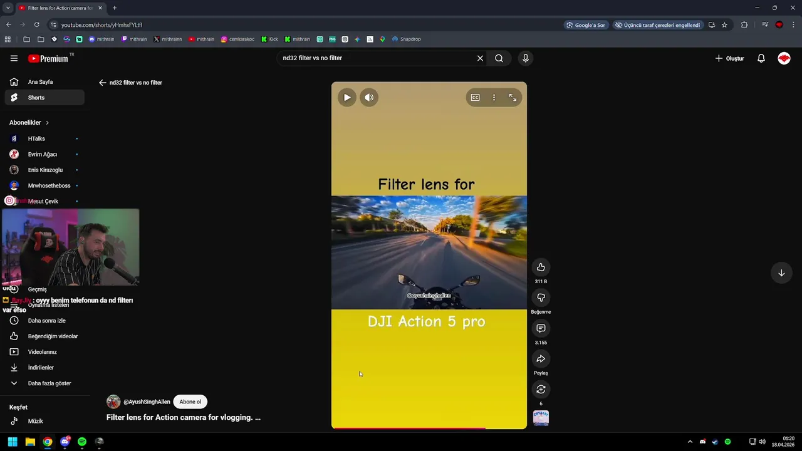Click the taskbar volume icon
Screen dimensions: 802x451
(x=762, y=442)
